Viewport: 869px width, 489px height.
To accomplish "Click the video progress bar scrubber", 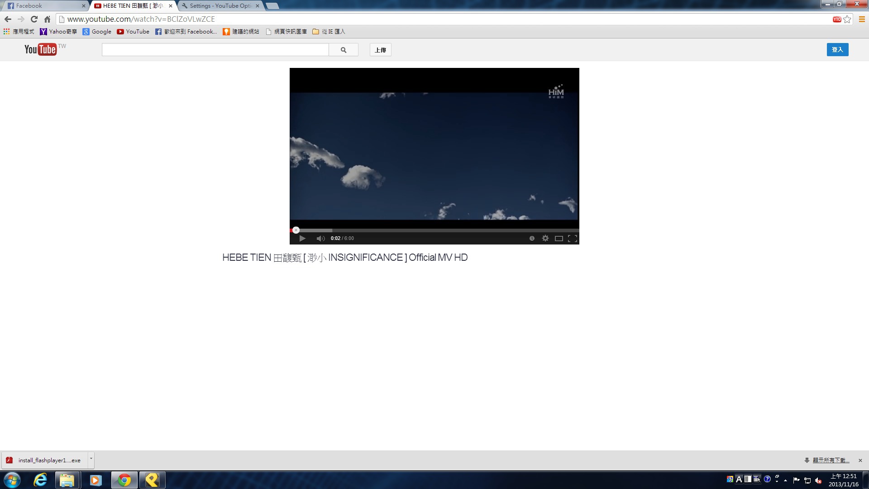I will tap(296, 230).
